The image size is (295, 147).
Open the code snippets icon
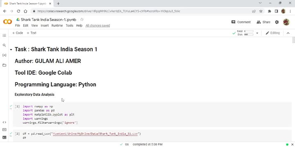(x=5, y=122)
